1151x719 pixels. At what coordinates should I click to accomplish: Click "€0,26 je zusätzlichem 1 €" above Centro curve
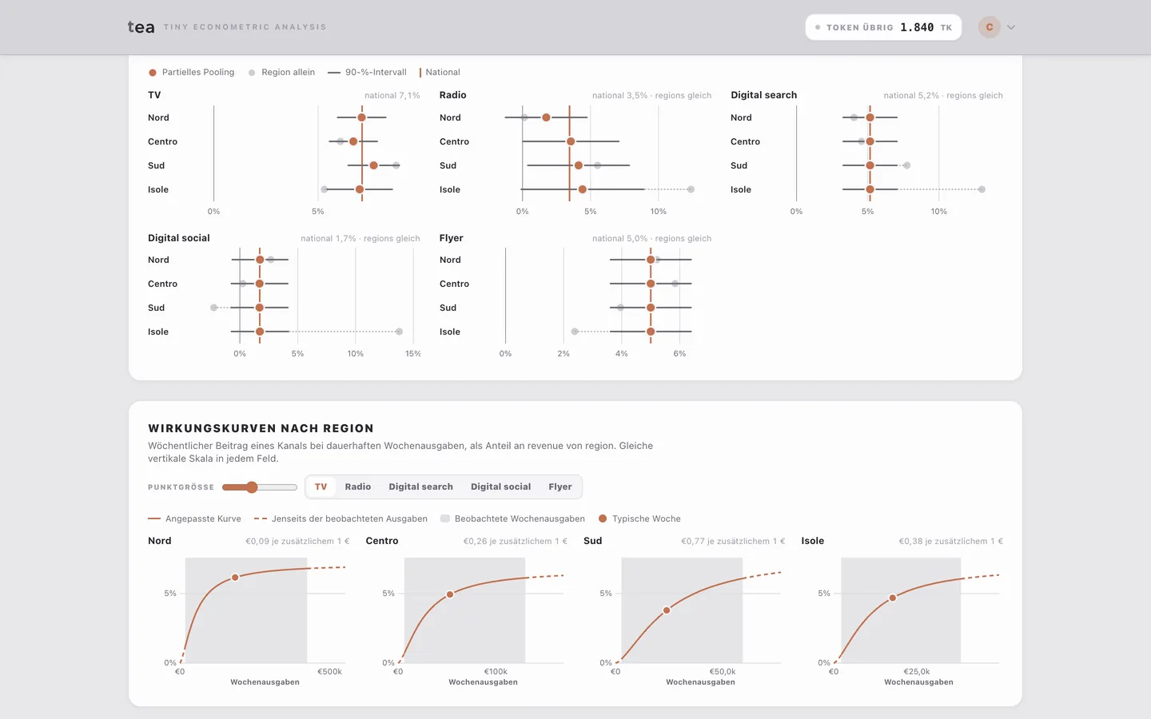point(516,542)
